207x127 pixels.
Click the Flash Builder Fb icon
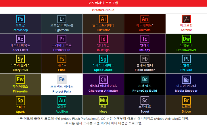pyautogui.click(x=145, y=59)
